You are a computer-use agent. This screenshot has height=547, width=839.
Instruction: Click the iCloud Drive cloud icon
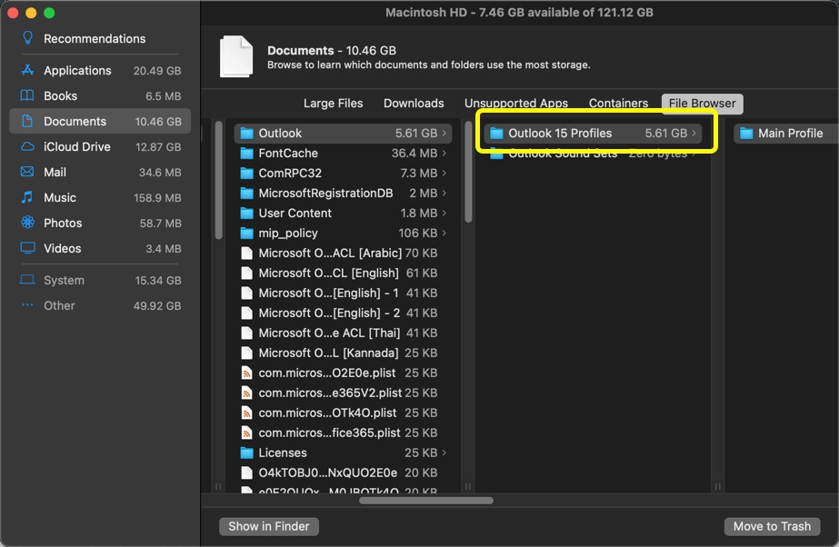(27, 146)
